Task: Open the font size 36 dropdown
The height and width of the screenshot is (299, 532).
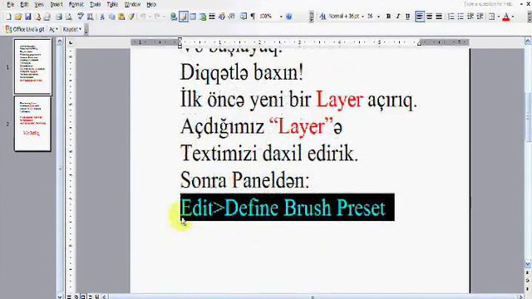Action: point(379,17)
